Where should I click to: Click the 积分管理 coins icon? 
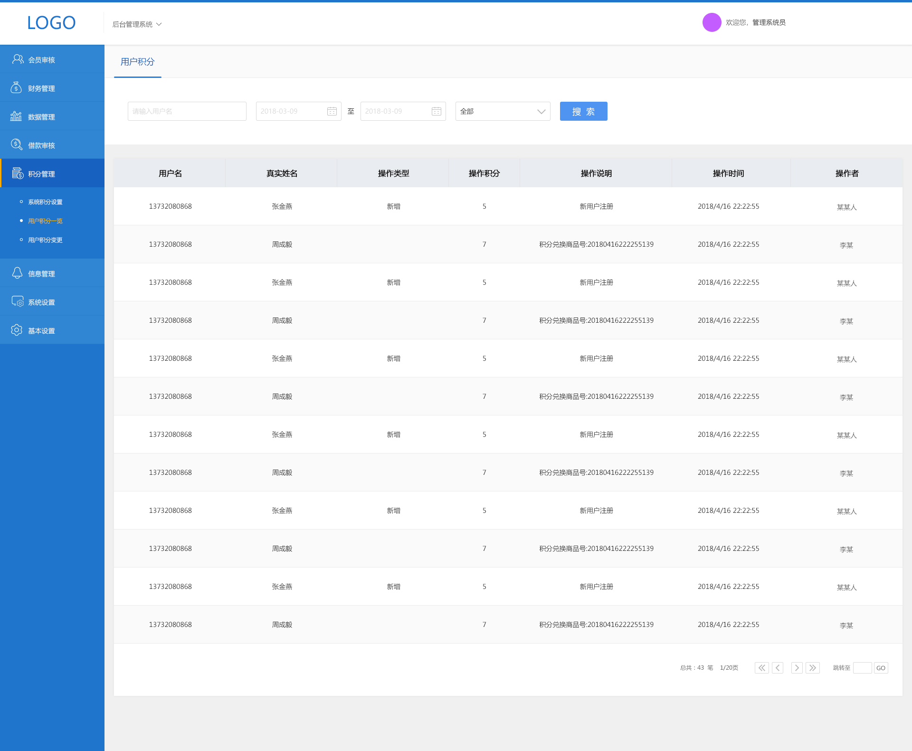(18, 173)
